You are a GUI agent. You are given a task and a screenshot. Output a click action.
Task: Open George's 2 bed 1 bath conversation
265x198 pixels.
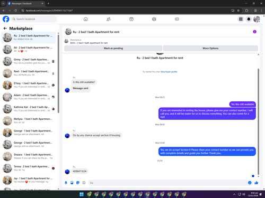(29, 144)
